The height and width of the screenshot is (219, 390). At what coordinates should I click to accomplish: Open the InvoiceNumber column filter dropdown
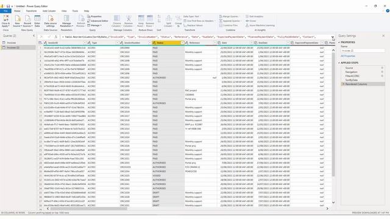click(x=150, y=43)
